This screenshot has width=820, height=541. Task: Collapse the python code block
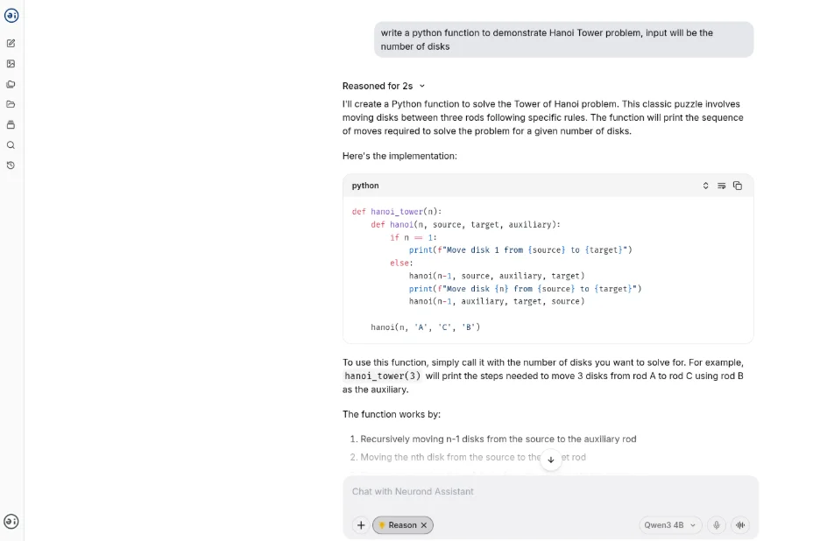tap(705, 186)
